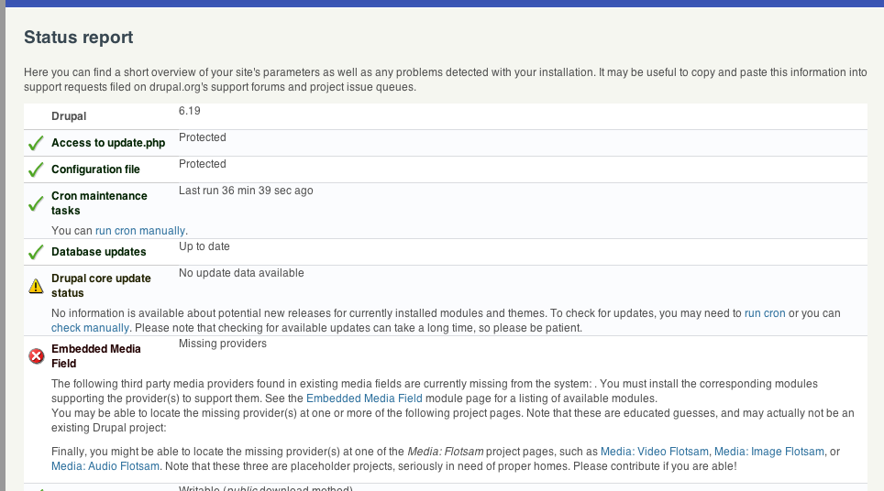The image size is (884, 491).
Task: Click the green checkmark for Cron maintenance tasks
Action: pos(36,203)
